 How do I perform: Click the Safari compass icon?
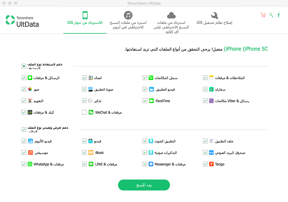coord(211,89)
